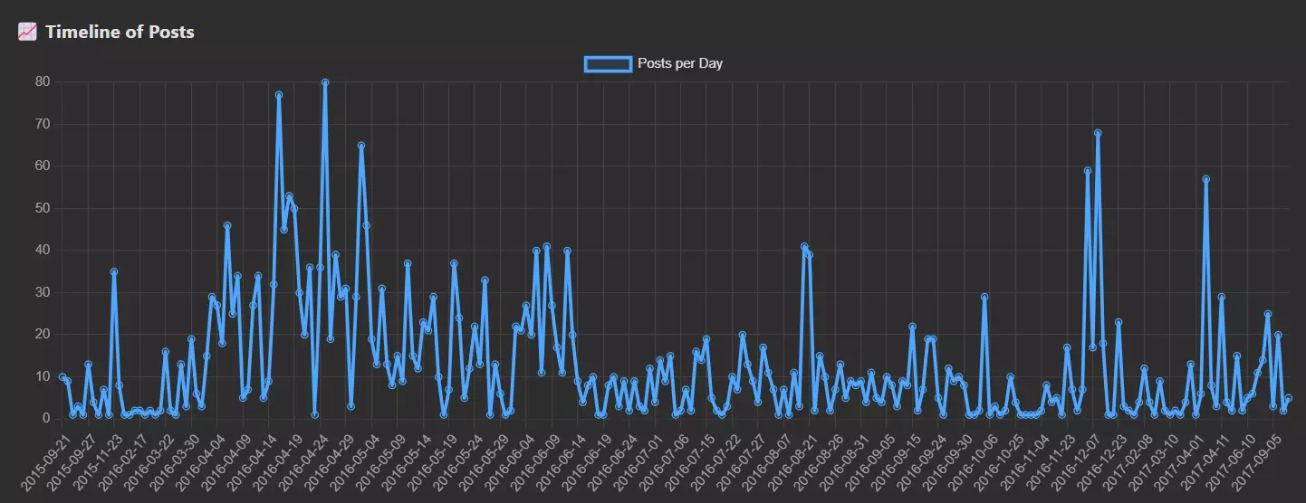Click the first data point of the line
This screenshot has height=503, width=1306.
pyautogui.click(x=62, y=377)
